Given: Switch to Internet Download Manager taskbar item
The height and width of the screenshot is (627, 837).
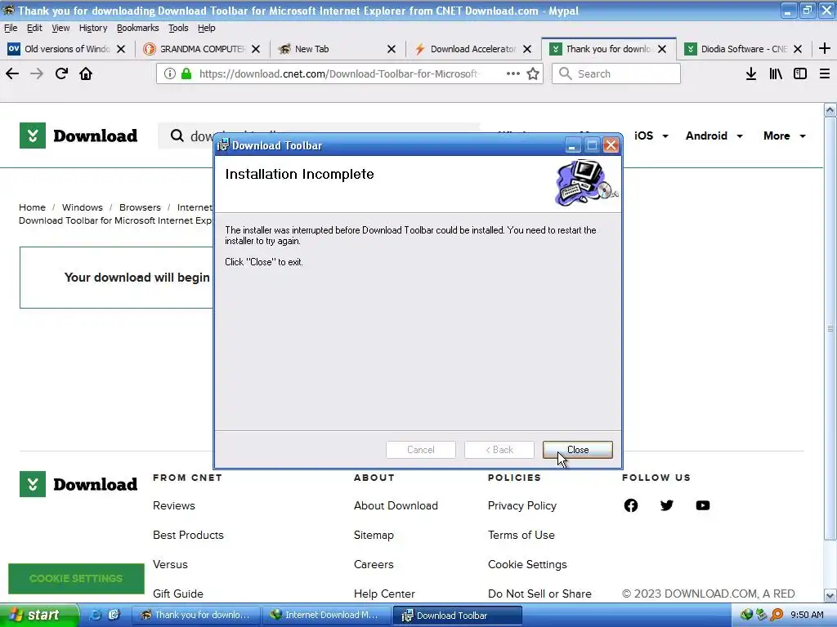Looking at the screenshot, I should pos(327,616).
